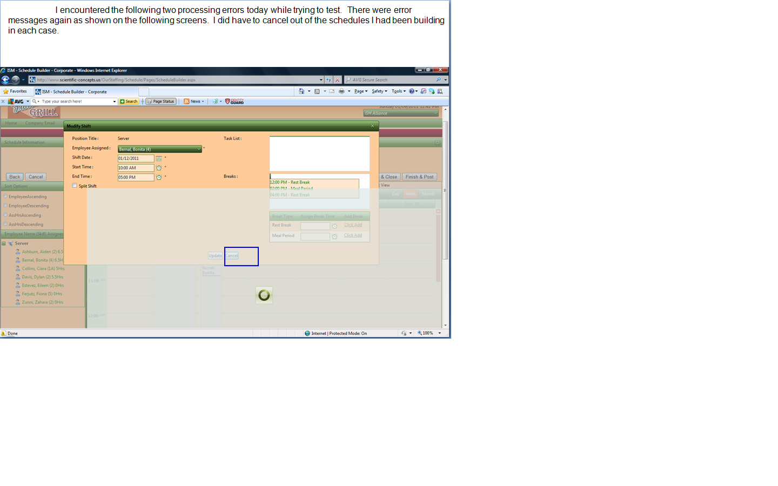Click the AVG Search button

(129, 102)
